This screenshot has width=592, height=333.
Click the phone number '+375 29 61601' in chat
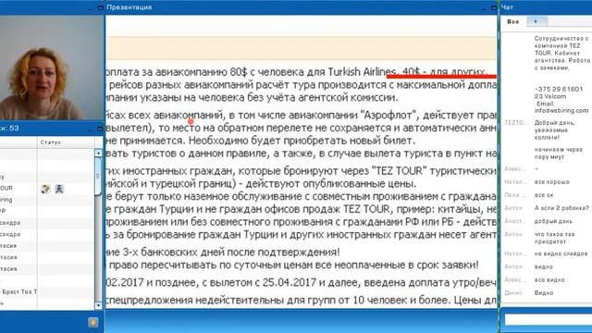coord(559,89)
